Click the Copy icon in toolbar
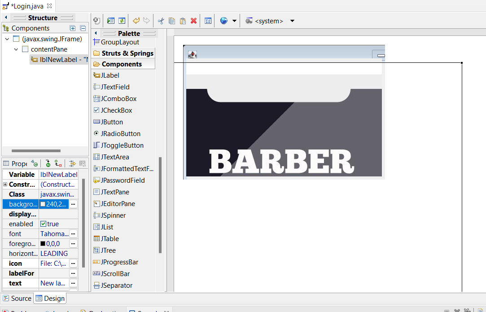Viewport: 486px width, 312px height. (172, 21)
